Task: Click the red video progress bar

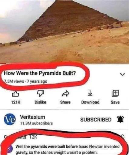Action: [x=3, y=64]
